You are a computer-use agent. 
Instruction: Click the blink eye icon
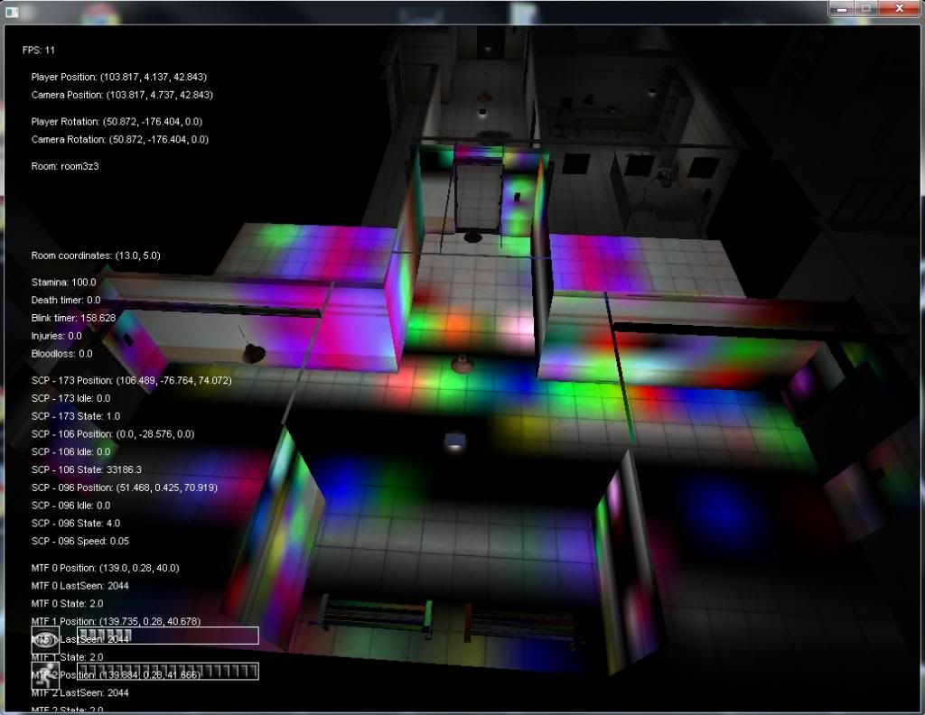[45, 639]
